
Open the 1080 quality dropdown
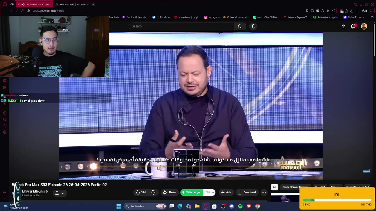pyautogui.click(x=209, y=192)
